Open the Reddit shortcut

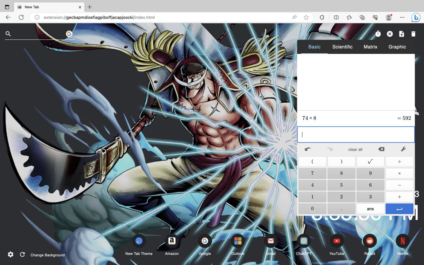click(370, 245)
